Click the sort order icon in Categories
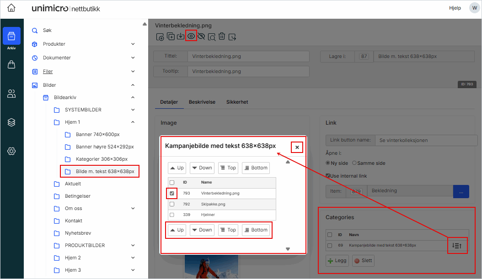Image resolution: width=482 pixels, height=279 pixels. point(457,245)
